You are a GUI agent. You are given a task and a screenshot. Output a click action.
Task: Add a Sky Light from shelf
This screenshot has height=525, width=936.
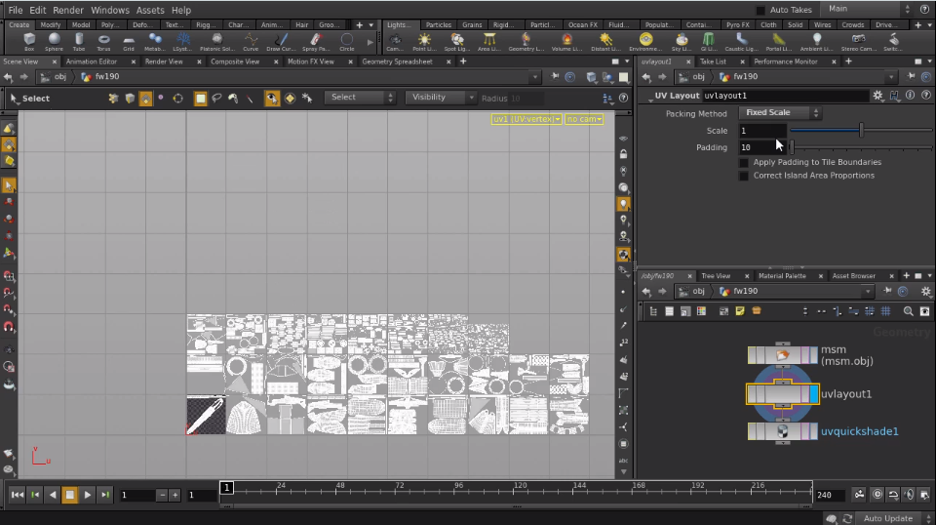coord(682,42)
